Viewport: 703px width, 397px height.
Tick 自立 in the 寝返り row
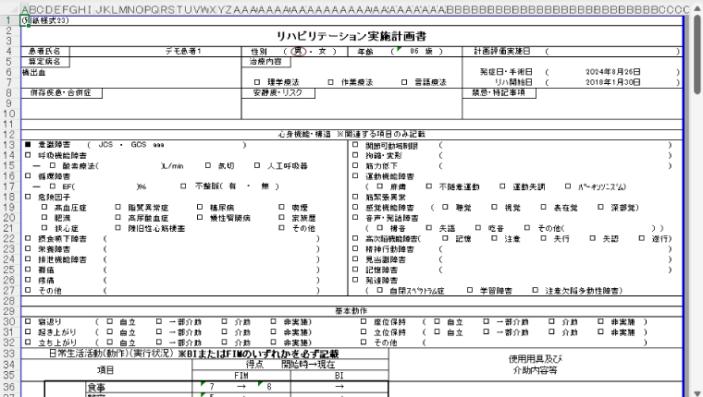110,321
